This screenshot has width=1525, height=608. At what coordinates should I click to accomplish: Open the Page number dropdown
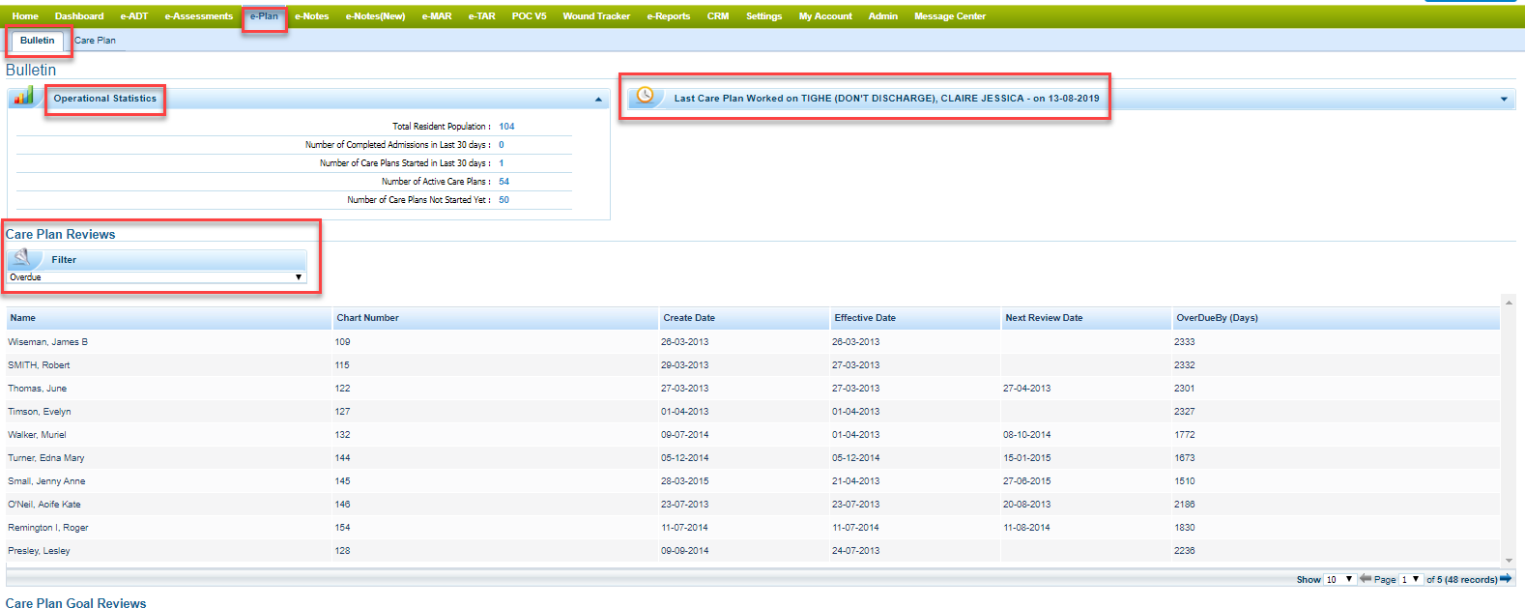[1411, 580]
